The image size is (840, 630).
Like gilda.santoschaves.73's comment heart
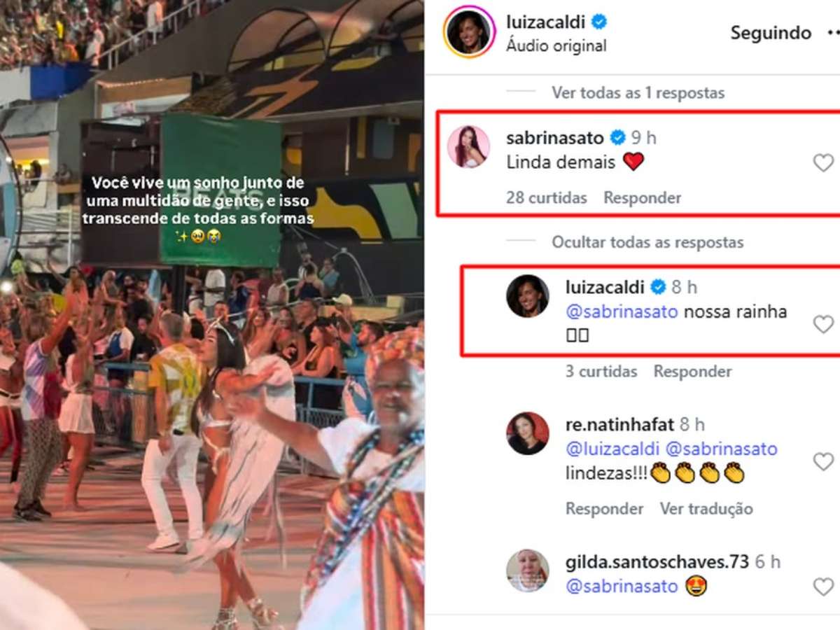(823, 587)
